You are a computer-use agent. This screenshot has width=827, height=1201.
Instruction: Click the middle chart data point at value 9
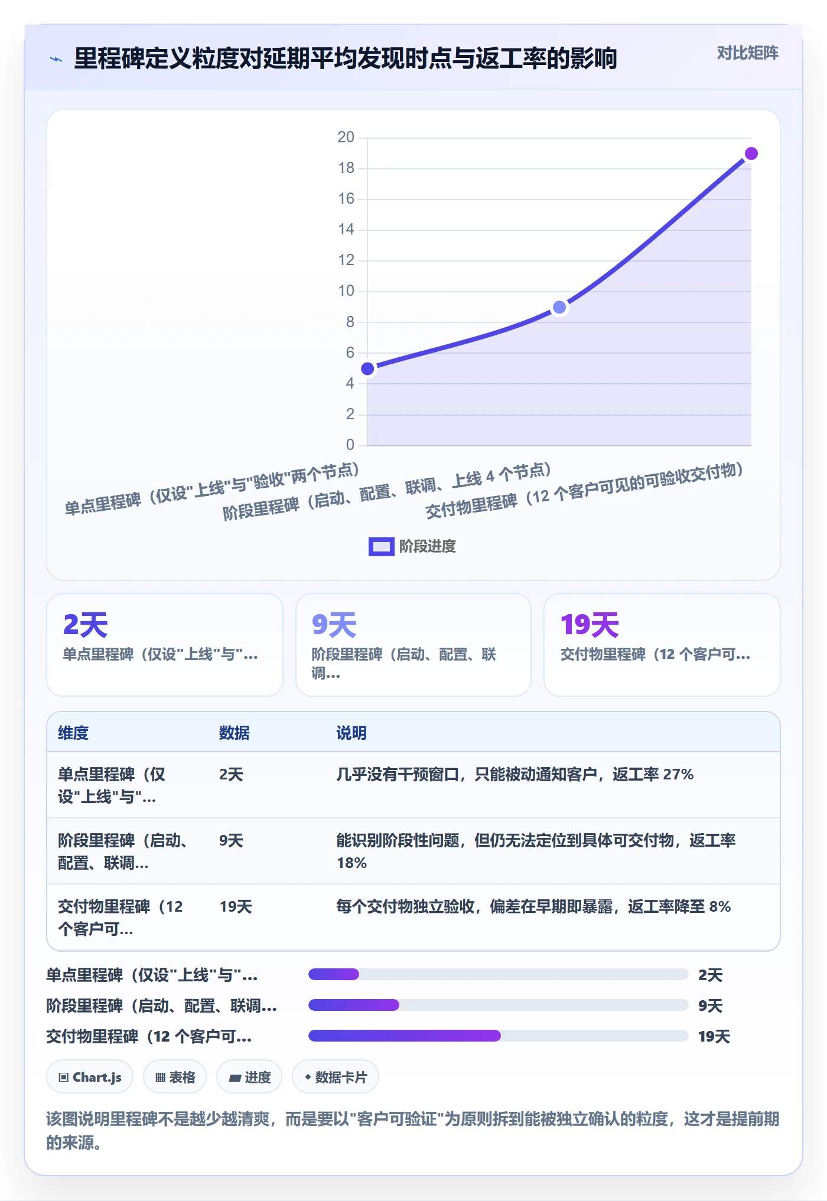coord(559,308)
